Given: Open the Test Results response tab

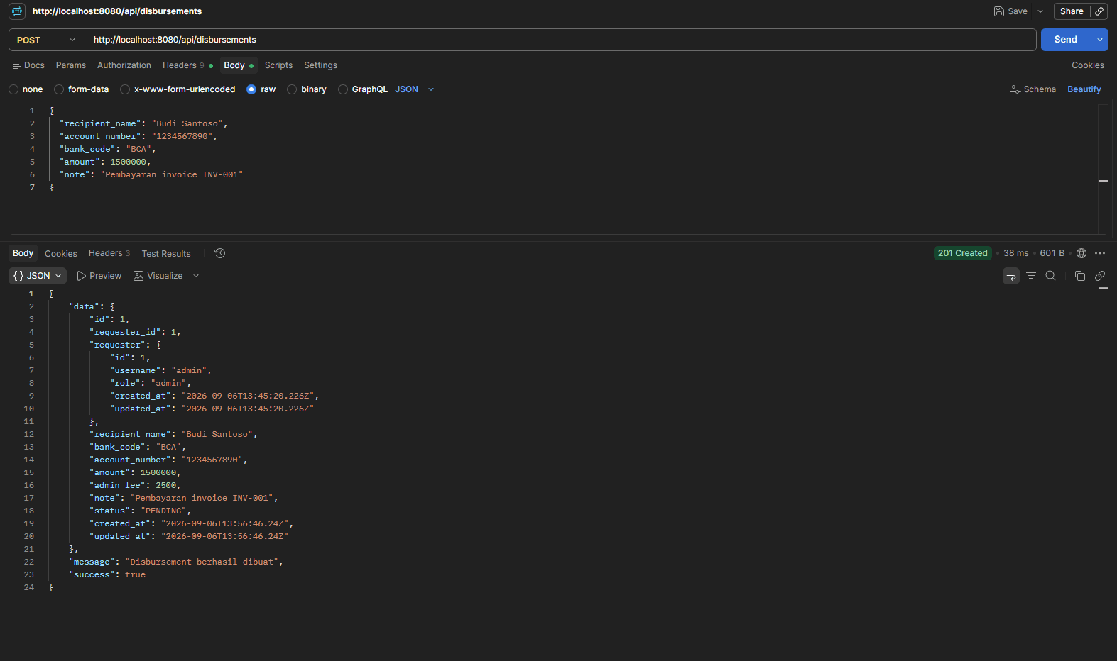Looking at the screenshot, I should pos(166,254).
